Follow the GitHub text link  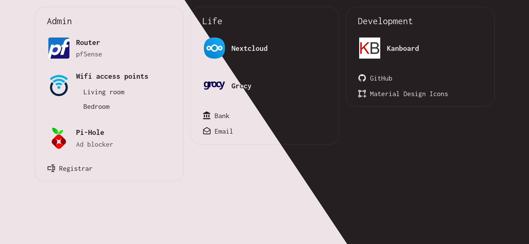click(x=381, y=78)
